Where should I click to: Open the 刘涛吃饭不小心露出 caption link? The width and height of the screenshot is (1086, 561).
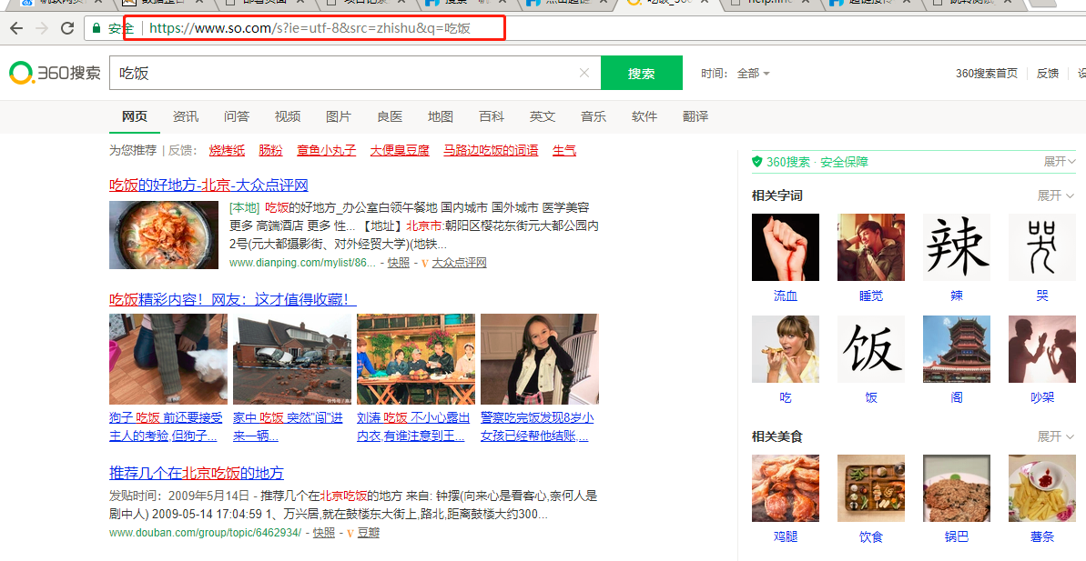413,426
